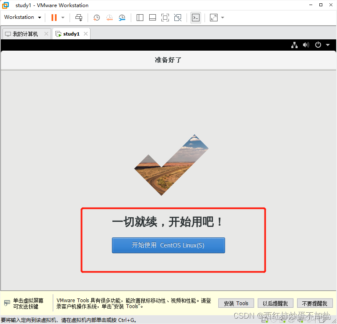The width and height of the screenshot is (337, 324).
Task: Click the checkmark landscape image
Action: tap(171, 165)
